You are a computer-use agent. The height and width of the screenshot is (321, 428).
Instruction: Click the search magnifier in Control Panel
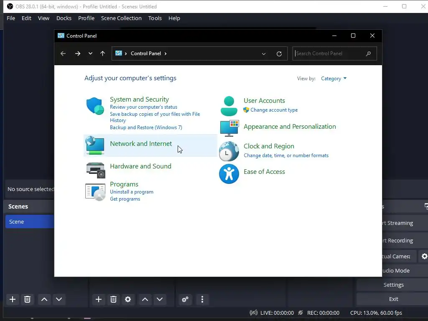click(368, 53)
